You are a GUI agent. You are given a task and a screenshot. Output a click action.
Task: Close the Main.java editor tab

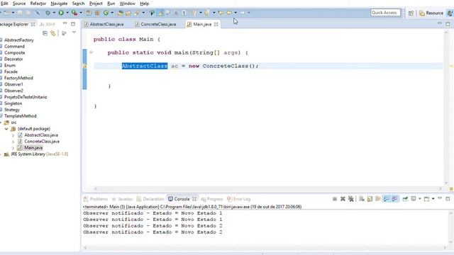click(216, 24)
